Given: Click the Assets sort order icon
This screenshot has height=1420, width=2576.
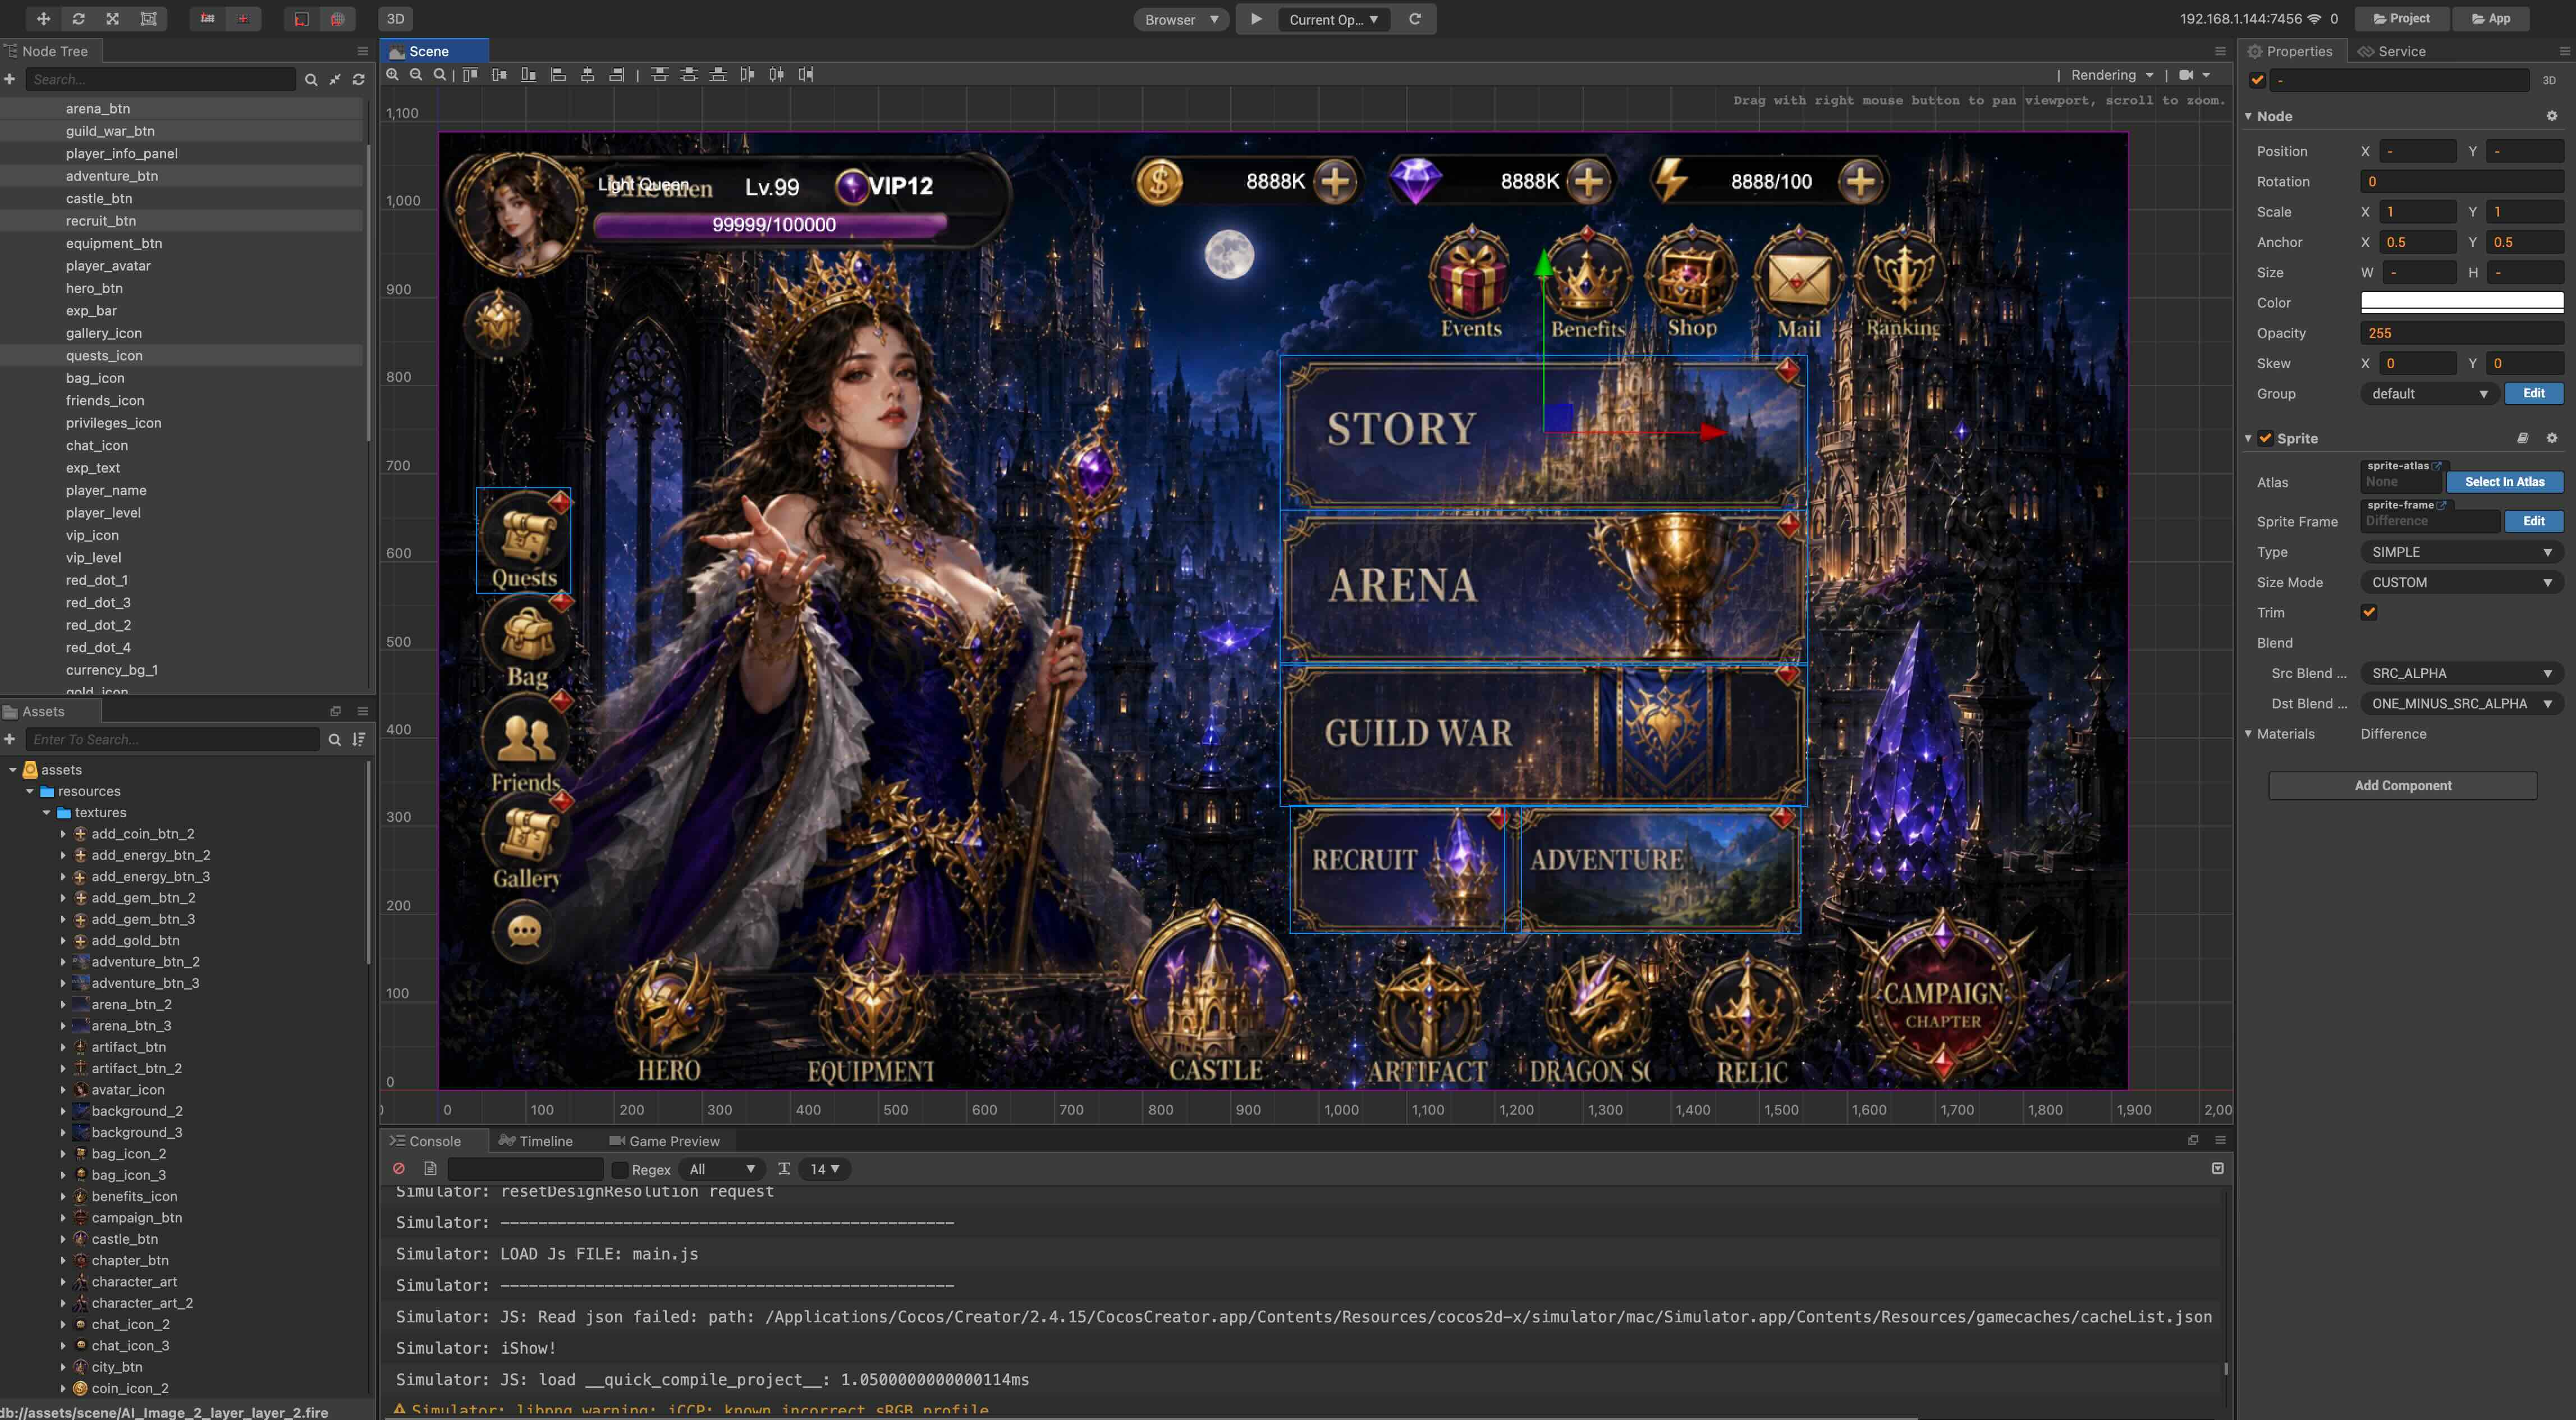Looking at the screenshot, I should [359, 739].
